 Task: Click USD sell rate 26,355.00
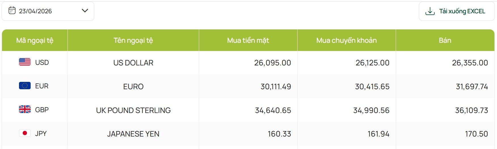[x=470, y=63]
